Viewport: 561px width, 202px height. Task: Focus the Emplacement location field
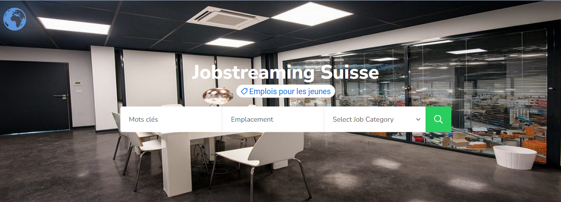click(x=273, y=119)
